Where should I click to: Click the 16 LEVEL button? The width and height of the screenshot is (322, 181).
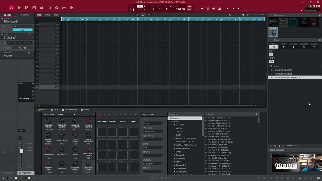[x=123, y=121]
